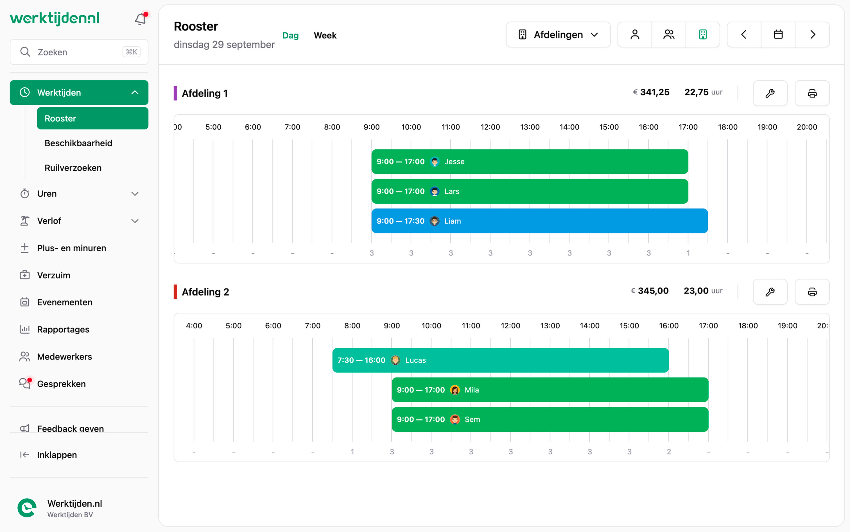Click the werktijden.nl logo
Screen dimensions: 850x532
pos(55,18)
